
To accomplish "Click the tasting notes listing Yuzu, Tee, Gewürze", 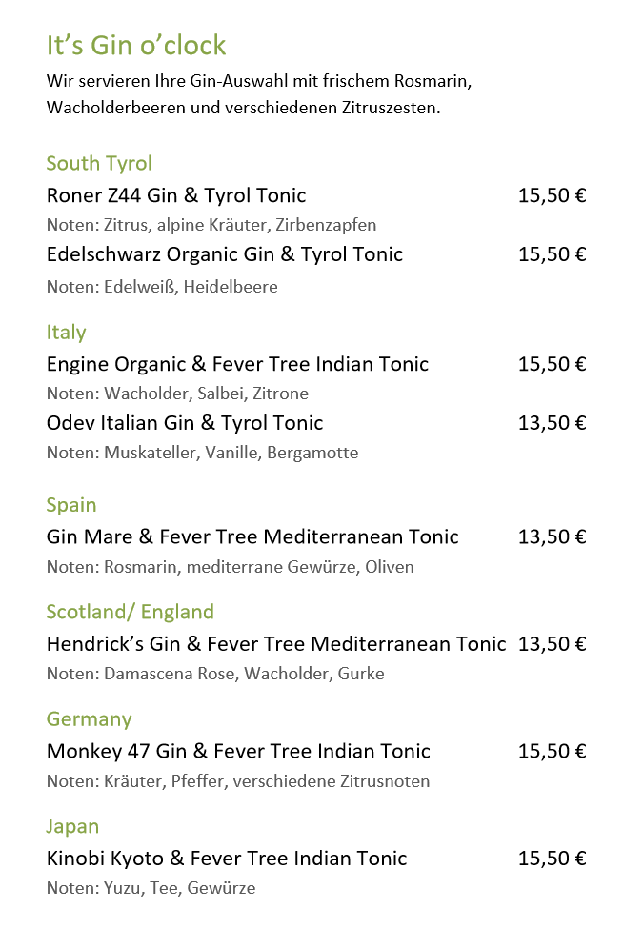I will coord(151,888).
